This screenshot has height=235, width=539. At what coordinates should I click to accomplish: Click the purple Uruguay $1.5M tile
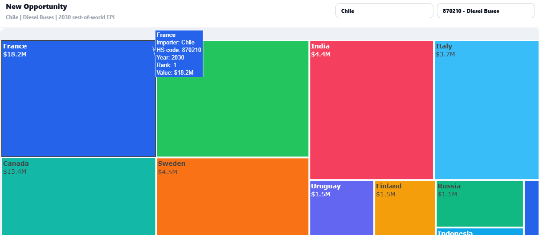[x=342, y=208]
